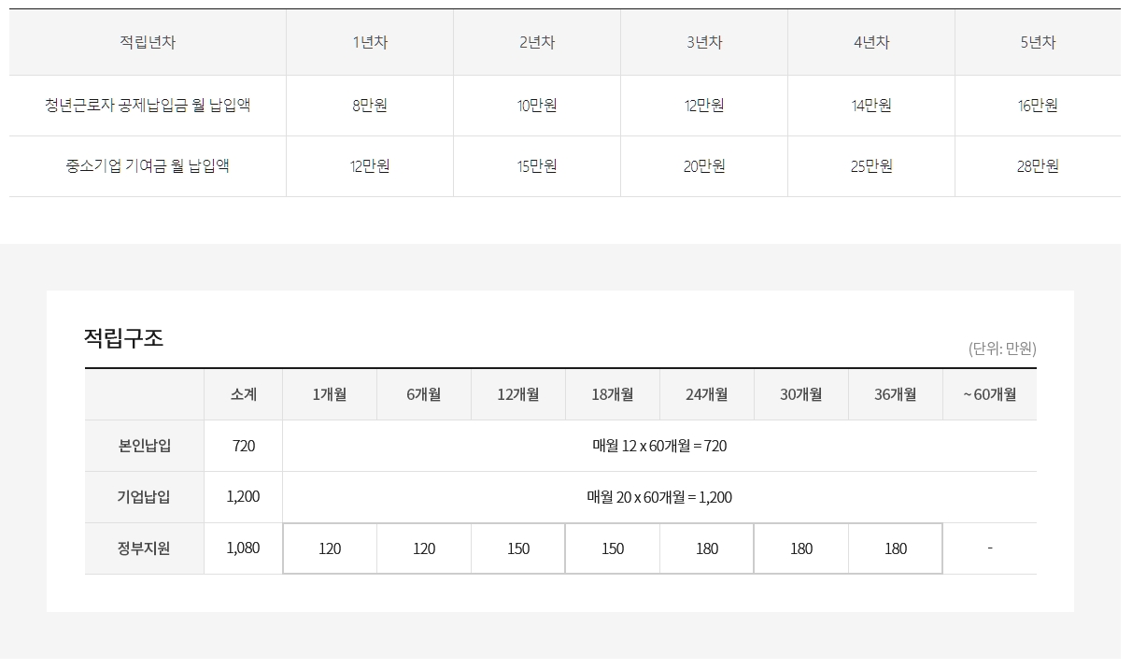Image resolution: width=1132 pixels, height=669 pixels.
Task: Click the 중소기업 기여금 월 납입액 row label
Action: [148, 166]
